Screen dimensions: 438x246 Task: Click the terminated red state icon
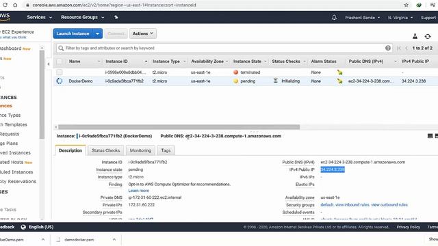pyautogui.click(x=235, y=72)
